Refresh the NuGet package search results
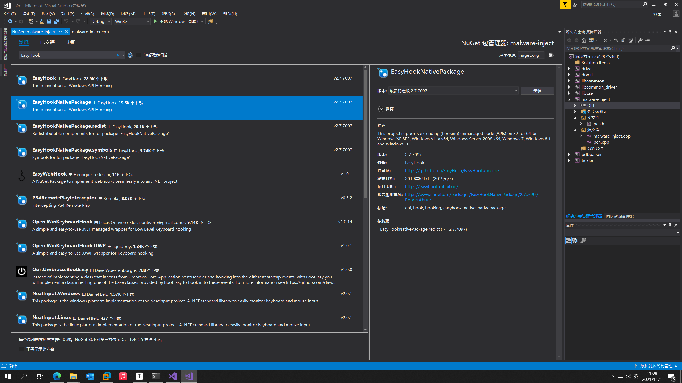The width and height of the screenshot is (682, 383). point(130,55)
